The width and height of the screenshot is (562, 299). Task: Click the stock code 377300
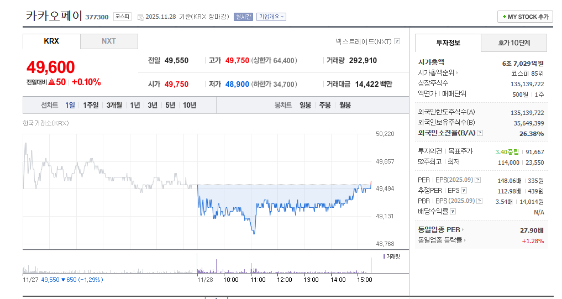click(97, 17)
